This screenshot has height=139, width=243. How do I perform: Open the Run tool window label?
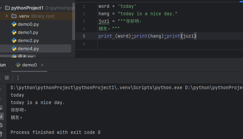(3, 65)
